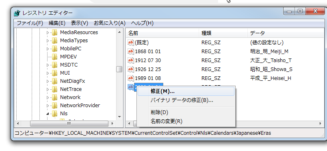Select the 1868 01 01 value name
This screenshot has width=327, height=151.
(x=148, y=52)
